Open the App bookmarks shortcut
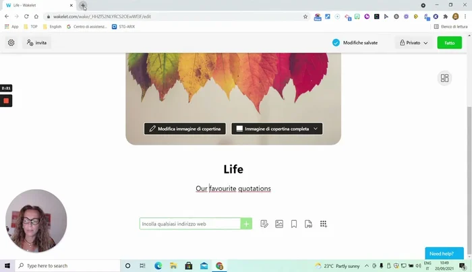Viewport: 472px width, 272px height. click(x=11, y=27)
